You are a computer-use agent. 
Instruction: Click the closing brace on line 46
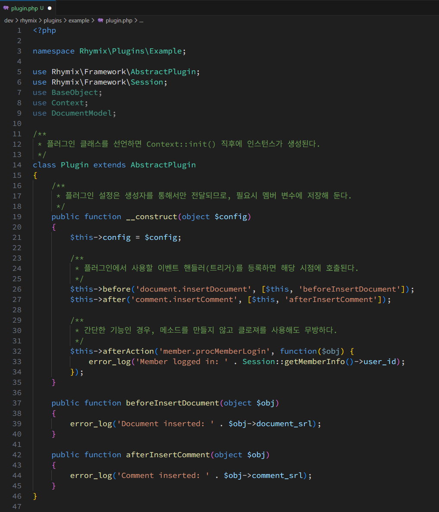(34, 496)
